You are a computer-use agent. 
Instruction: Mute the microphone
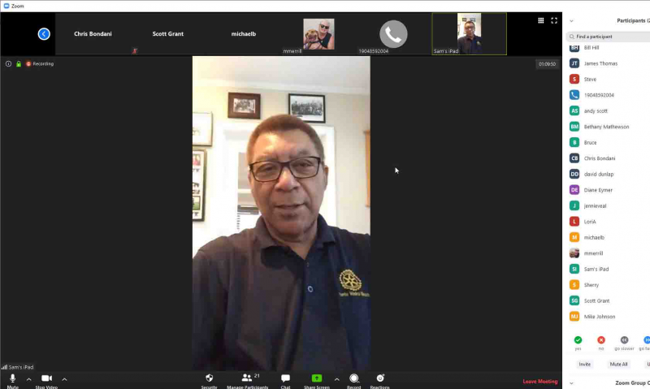[12, 381]
